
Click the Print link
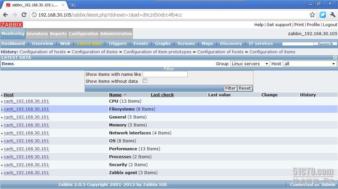click(299, 24)
